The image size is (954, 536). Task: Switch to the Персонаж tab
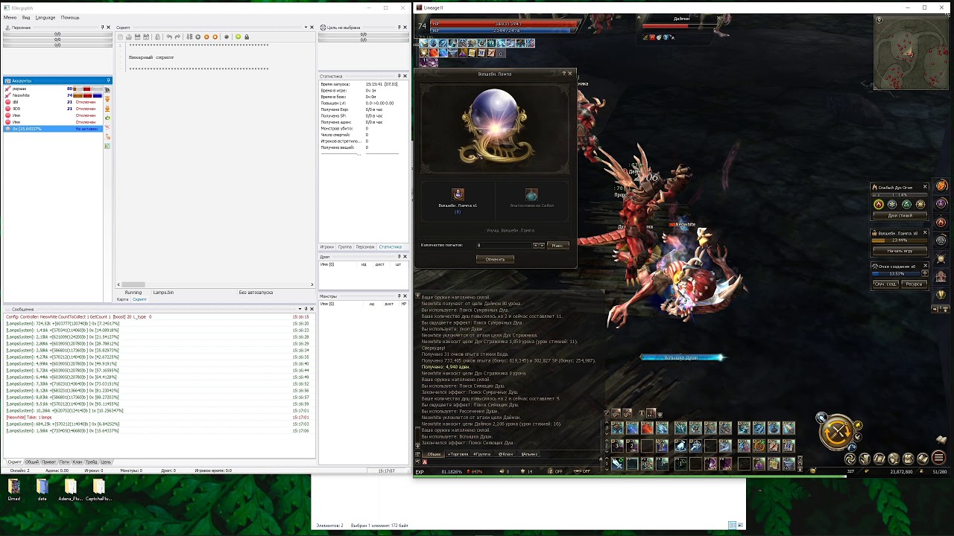click(365, 246)
